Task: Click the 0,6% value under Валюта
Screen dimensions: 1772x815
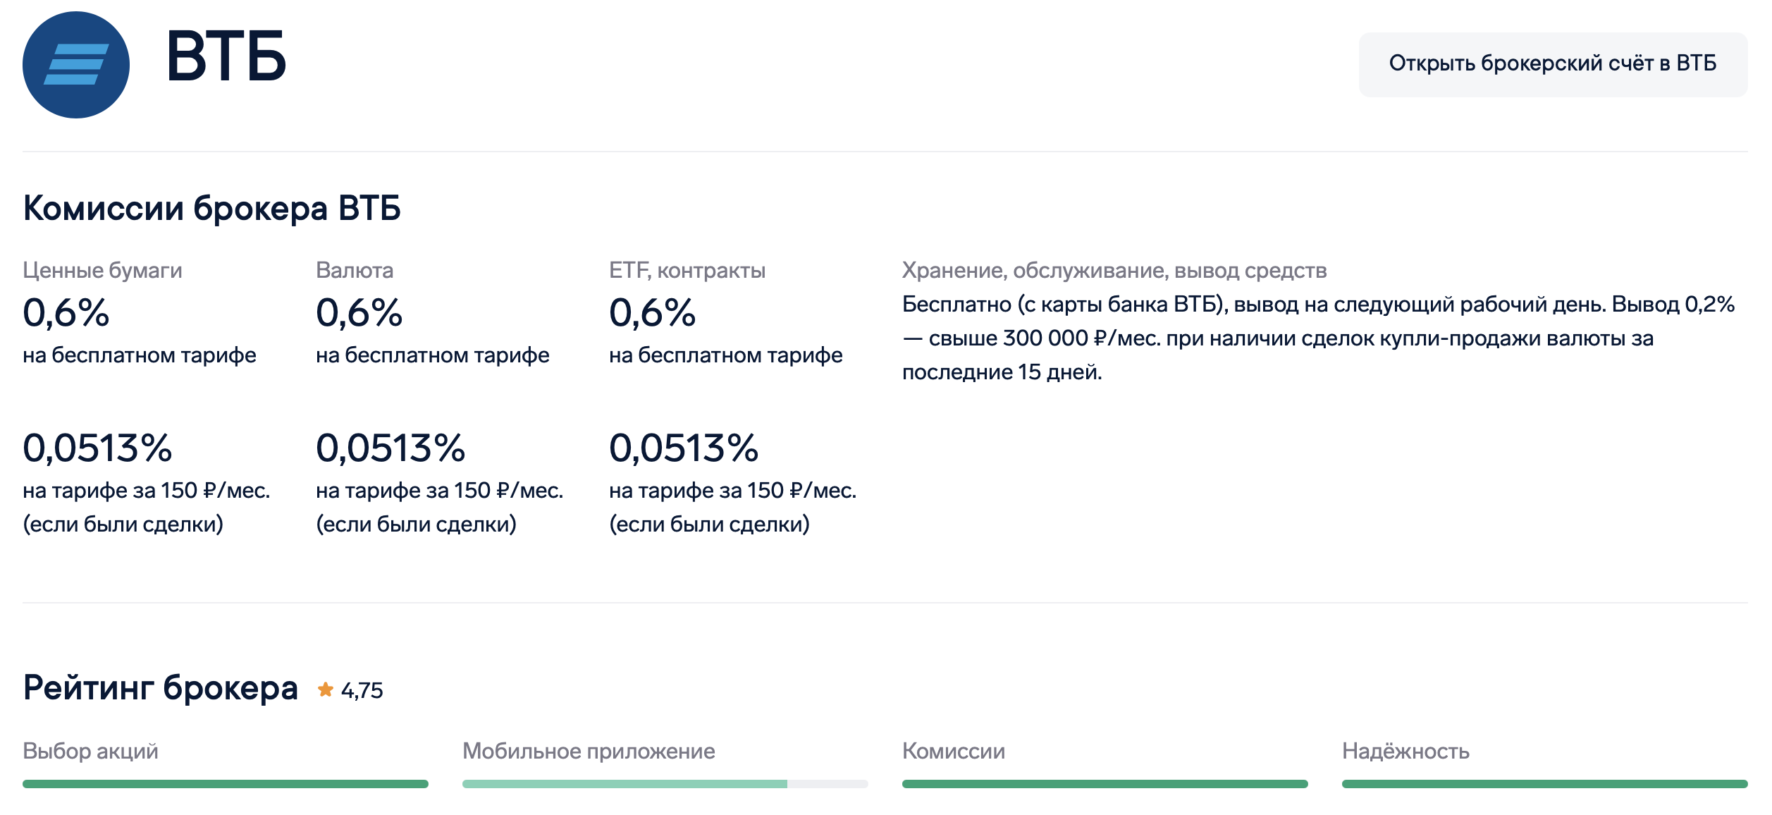Action: tap(359, 312)
